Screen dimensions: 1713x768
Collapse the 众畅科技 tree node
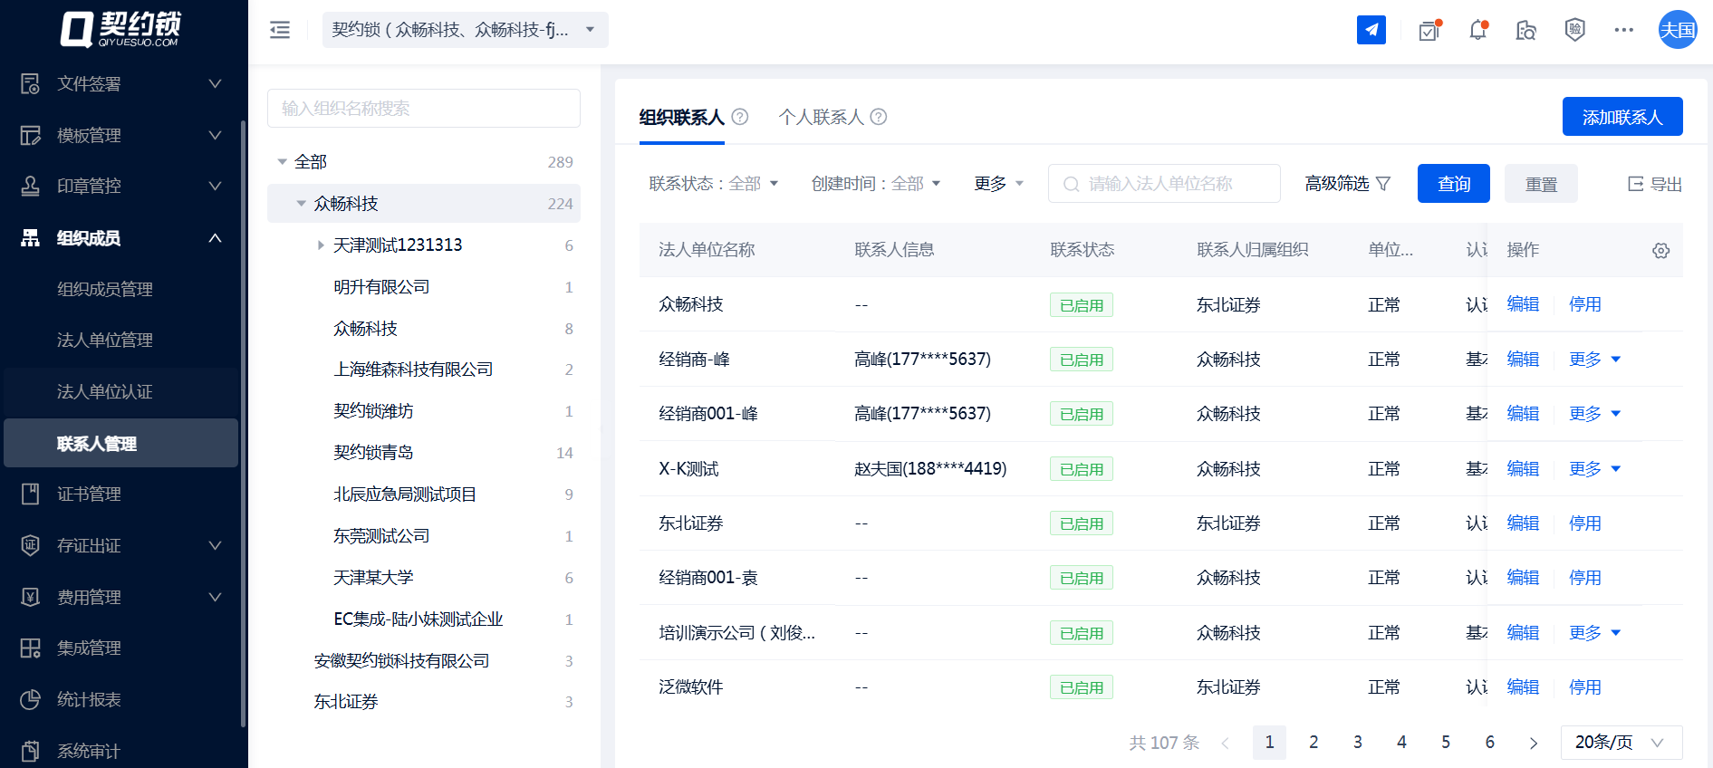pyautogui.click(x=302, y=204)
